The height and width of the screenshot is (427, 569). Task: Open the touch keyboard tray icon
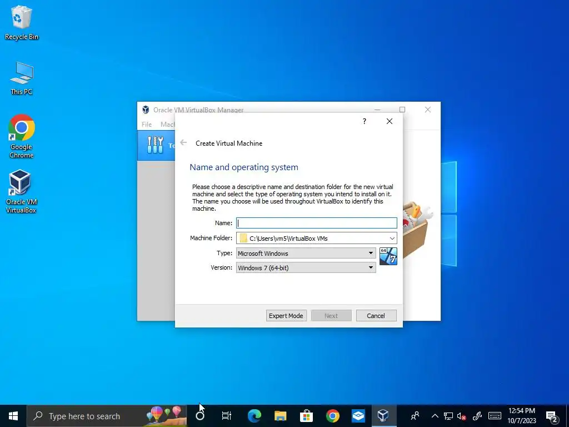[495, 416]
